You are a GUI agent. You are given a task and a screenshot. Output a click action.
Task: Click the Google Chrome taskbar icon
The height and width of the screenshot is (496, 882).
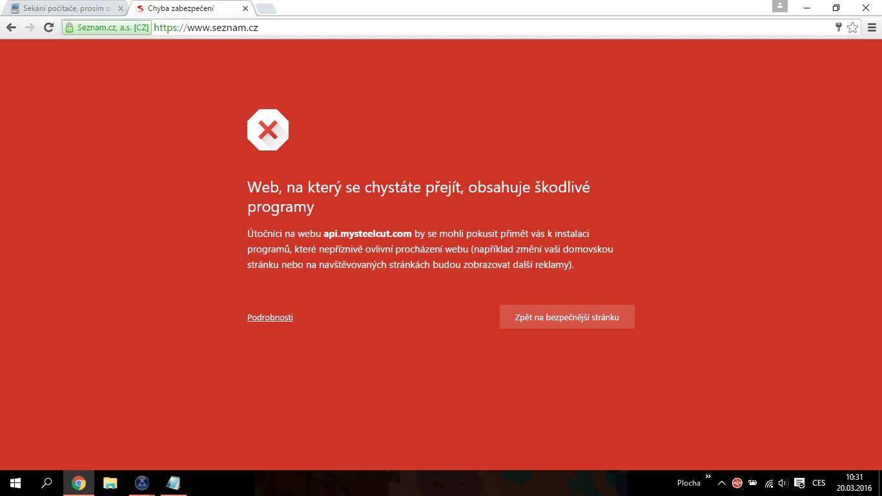click(x=79, y=483)
